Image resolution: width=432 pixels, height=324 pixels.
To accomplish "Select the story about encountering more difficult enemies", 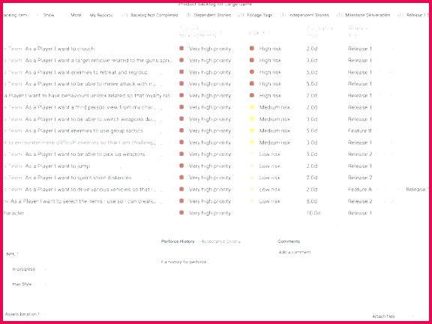I will tap(79, 142).
